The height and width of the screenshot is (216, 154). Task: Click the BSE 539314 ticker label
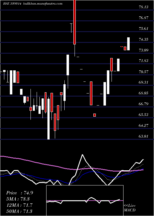tap(12, 4)
